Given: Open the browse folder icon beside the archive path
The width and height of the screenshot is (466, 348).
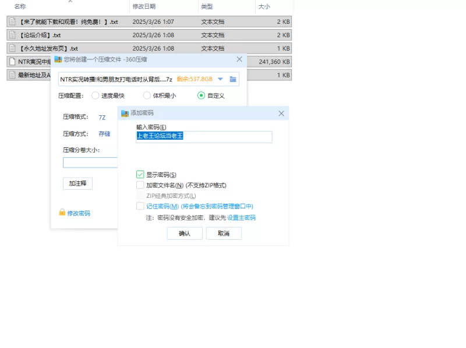Looking at the screenshot, I should 233,79.
